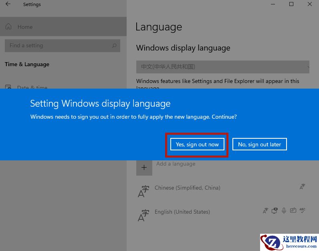
Task: Click the speech recognition microphone icon on English row
Action: [284, 211]
